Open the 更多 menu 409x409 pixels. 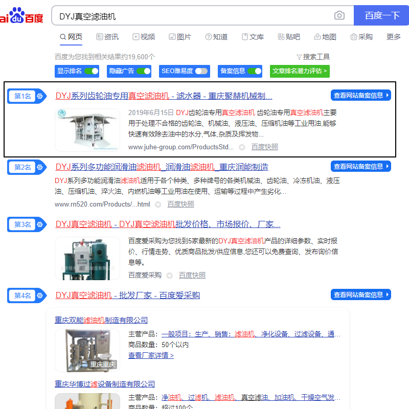click(393, 37)
